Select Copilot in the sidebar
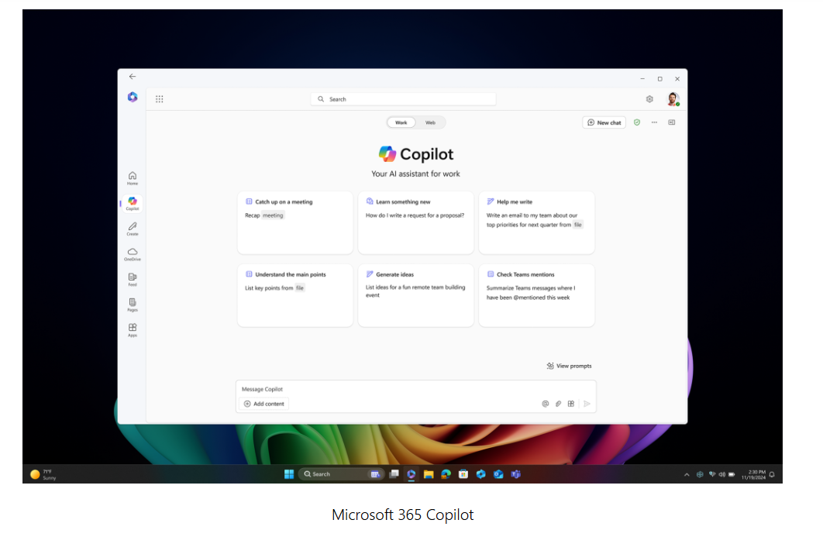Viewport: 823px width, 537px height. [x=133, y=204]
